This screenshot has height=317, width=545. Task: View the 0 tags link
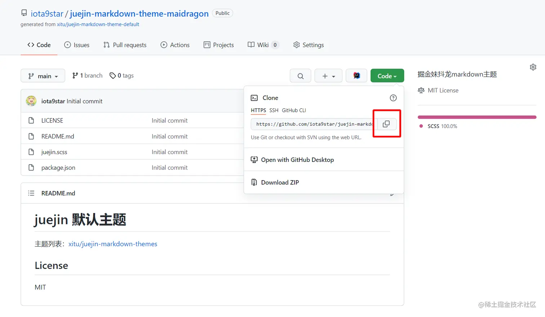[x=121, y=76]
